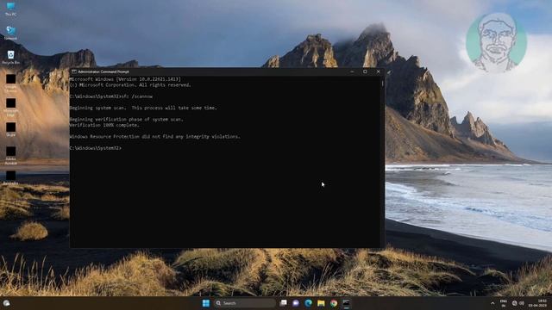This screenshot has height=310, width=552.
Task: Click the Microsoft Windows version line
Action: pos(125,79)
